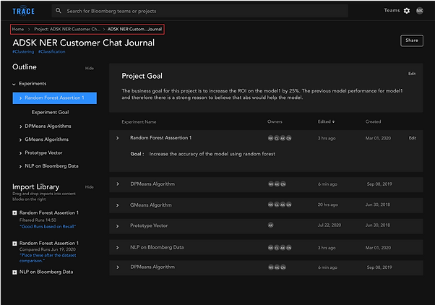Open the #Classification tag

click(52, 51)
